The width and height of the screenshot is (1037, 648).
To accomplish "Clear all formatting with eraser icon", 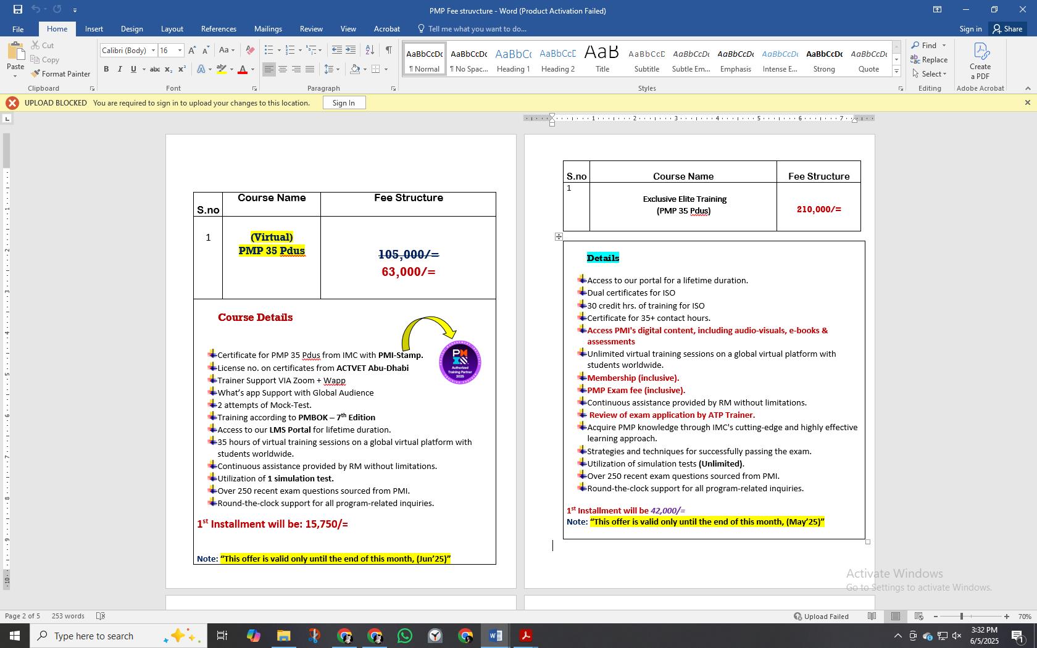I will click(x=250, y=50).
